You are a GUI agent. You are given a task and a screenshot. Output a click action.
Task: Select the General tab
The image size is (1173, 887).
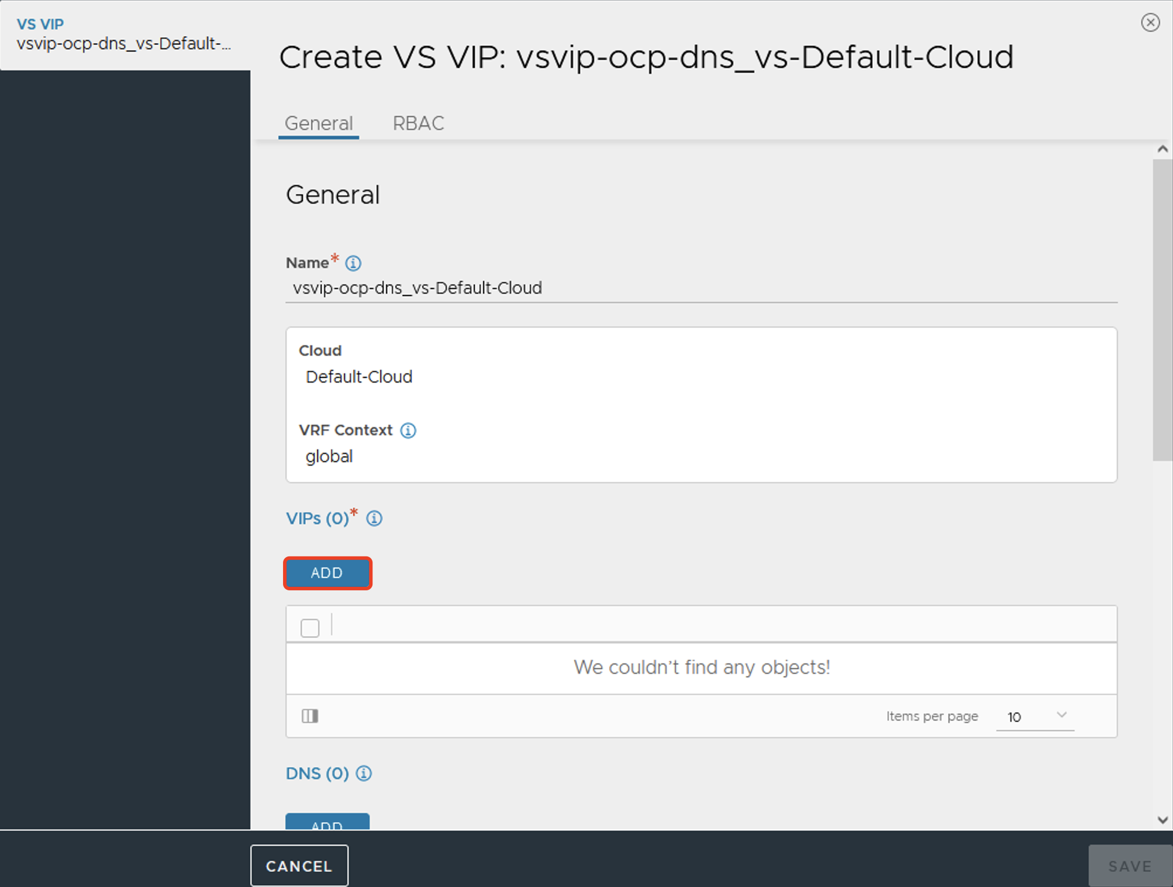pyautogui.click(x=319, y=123)
